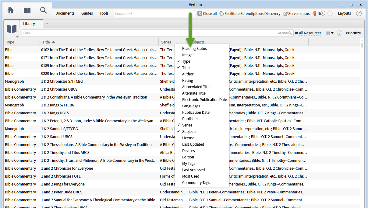The image size is (368, 208).
Task: Click the Find search field
Action: (157, 33)
